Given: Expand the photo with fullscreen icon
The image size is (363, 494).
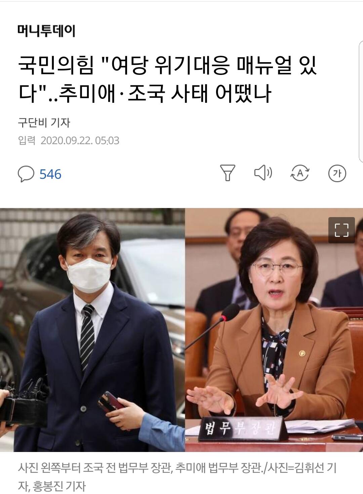Looking at the screenshot, I should click(341, 230).
